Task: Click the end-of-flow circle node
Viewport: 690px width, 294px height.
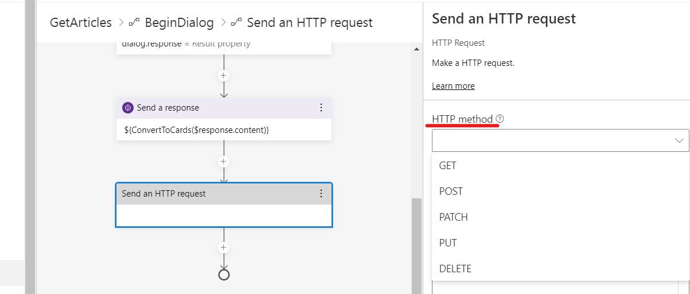Action: 224,275
